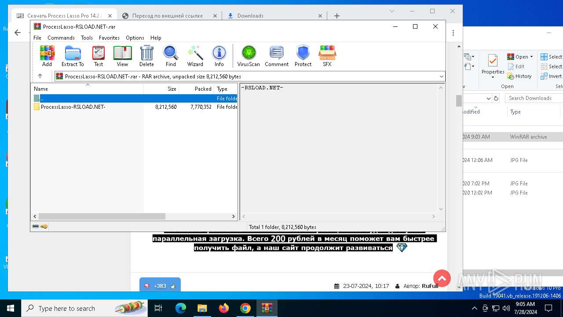Open File Explorer from taskbar
The width and height of the screenshot is (563, 317).
tap(202, 308)
